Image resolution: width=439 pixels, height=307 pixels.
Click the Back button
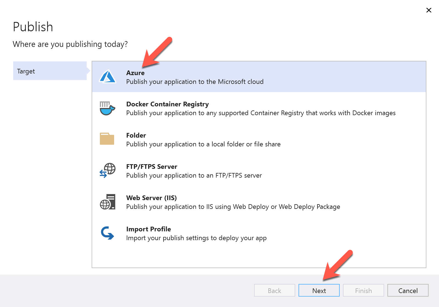(274, 291)
